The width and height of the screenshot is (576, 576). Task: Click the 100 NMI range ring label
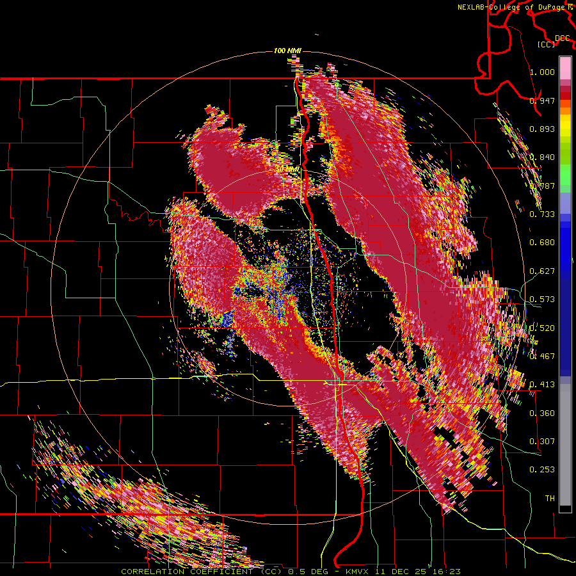(287, 51)
